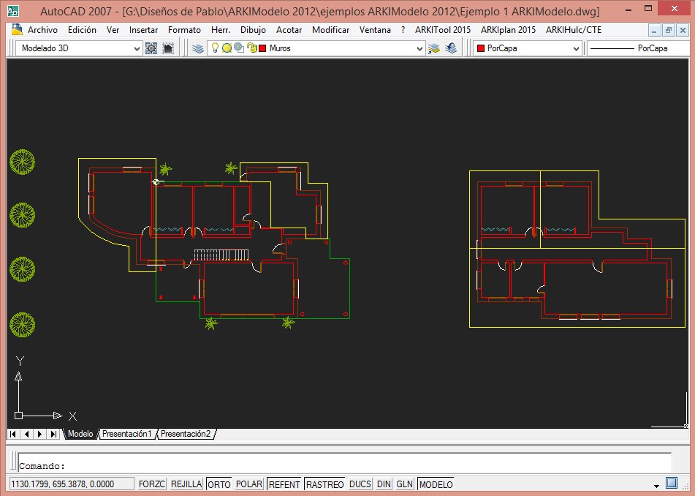695x496 pixels.
Task: Open the workspace settings icon beside Modelado 3D
Action: [x=152, y=48]
